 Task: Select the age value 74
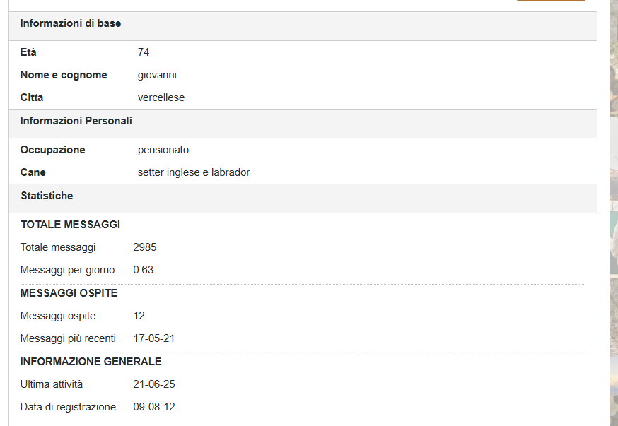point(144,52)
